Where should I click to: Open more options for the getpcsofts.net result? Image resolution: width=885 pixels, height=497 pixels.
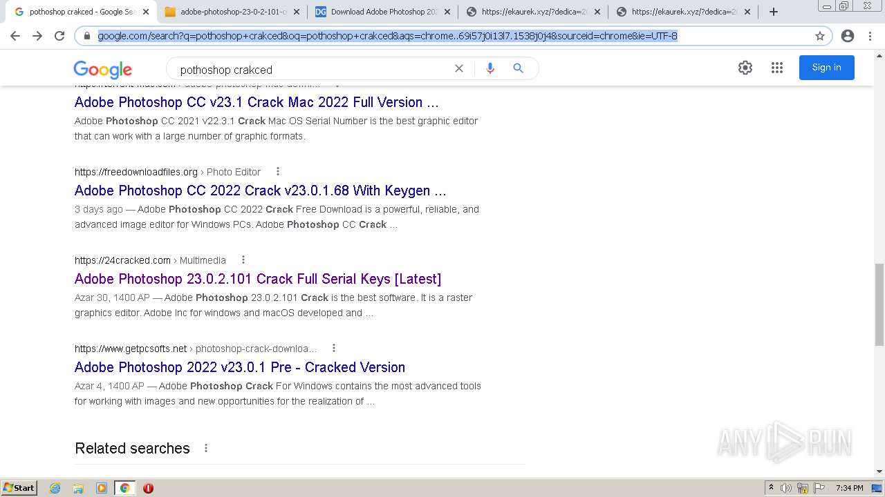(334, 348)
